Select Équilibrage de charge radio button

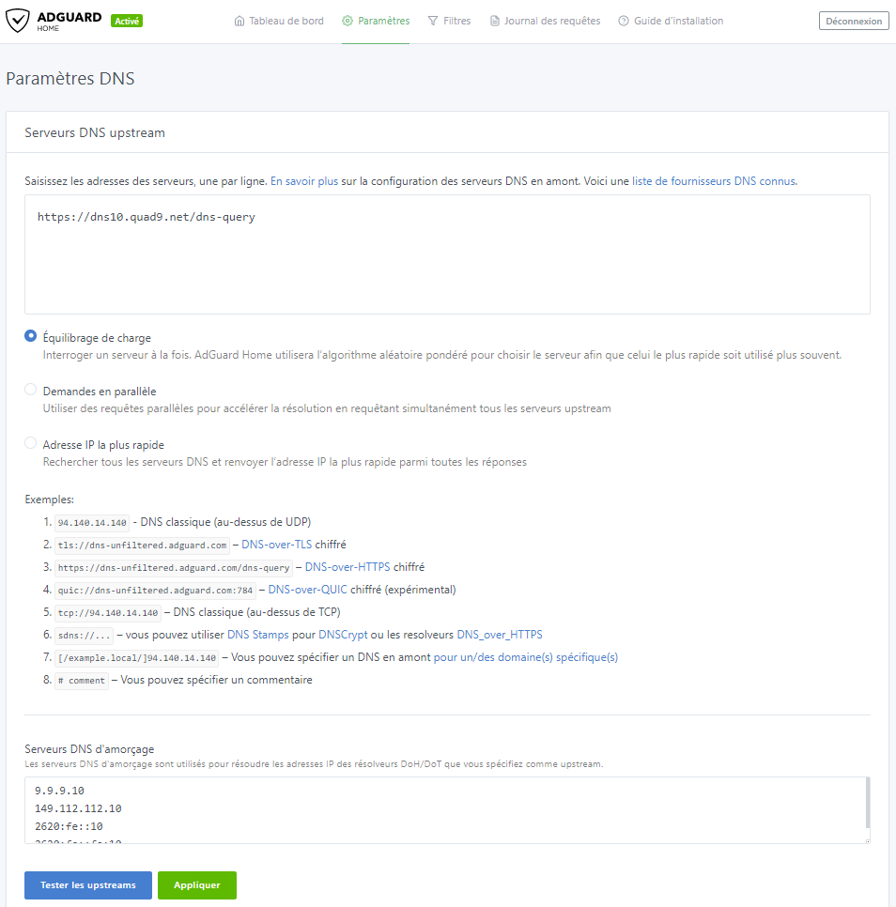click(x=31, y=336)
